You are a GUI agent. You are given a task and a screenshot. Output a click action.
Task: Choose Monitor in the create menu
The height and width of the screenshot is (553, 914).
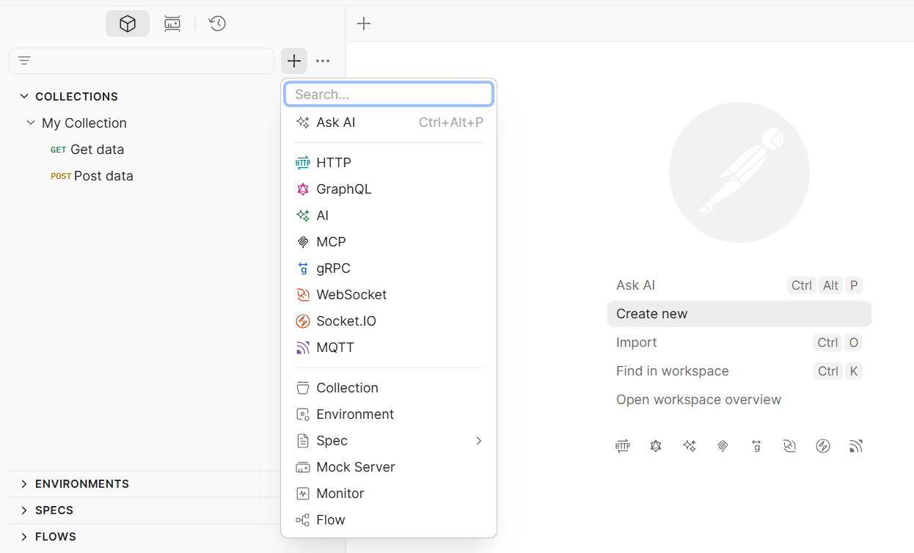click(389, 494)
